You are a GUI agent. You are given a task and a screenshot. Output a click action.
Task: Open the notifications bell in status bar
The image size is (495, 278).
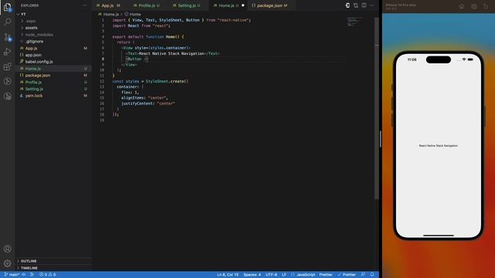coord(372,275)
